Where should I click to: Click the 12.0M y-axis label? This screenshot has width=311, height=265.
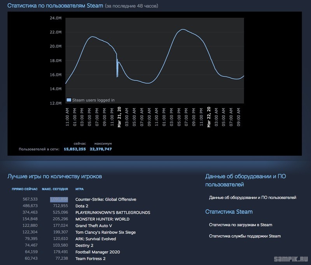[x=56, y=103]
